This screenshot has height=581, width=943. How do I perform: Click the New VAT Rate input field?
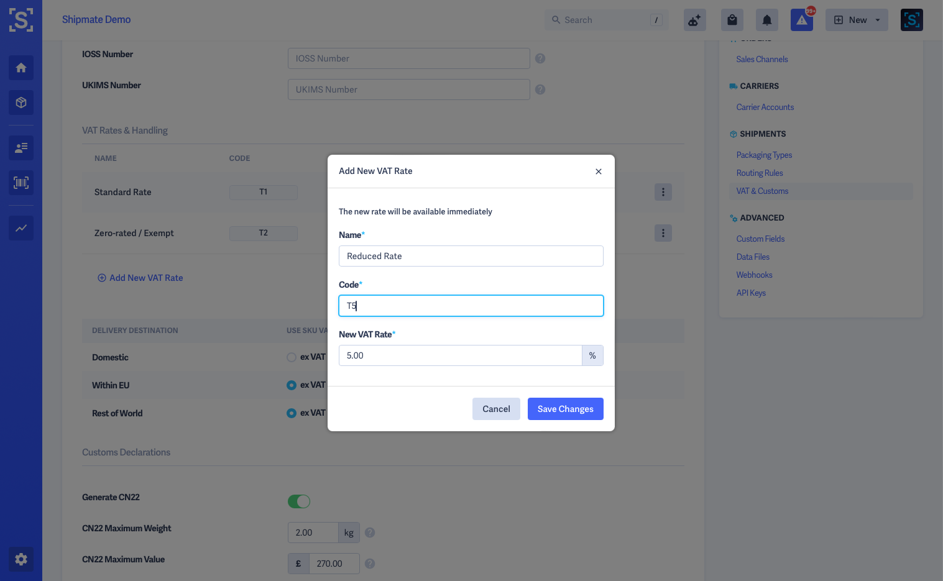point(460,355)
